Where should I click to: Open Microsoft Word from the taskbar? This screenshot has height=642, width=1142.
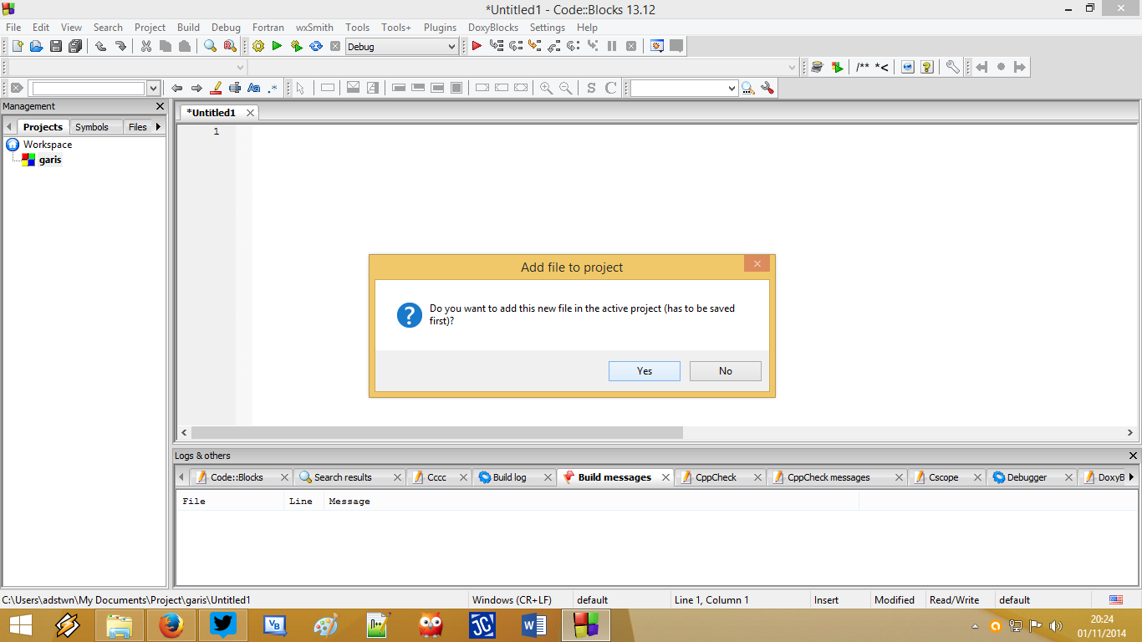[x=533, y=625]
